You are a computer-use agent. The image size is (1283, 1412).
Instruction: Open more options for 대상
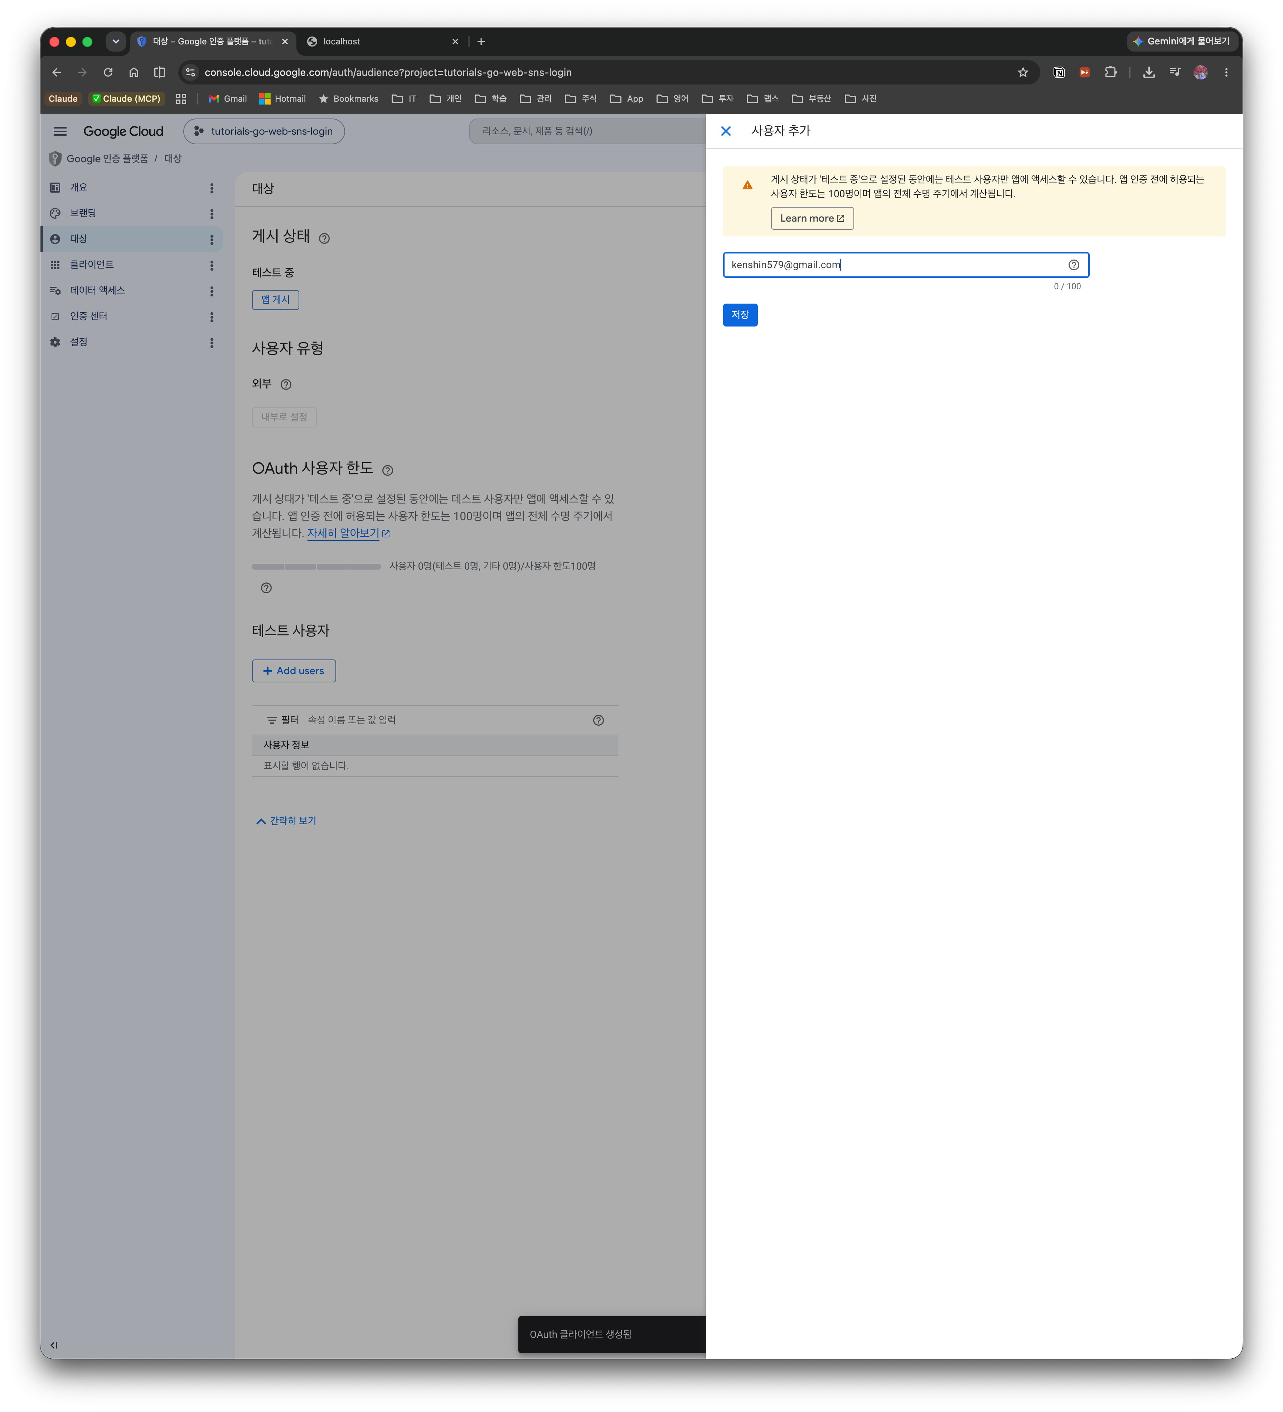[212, 240]
